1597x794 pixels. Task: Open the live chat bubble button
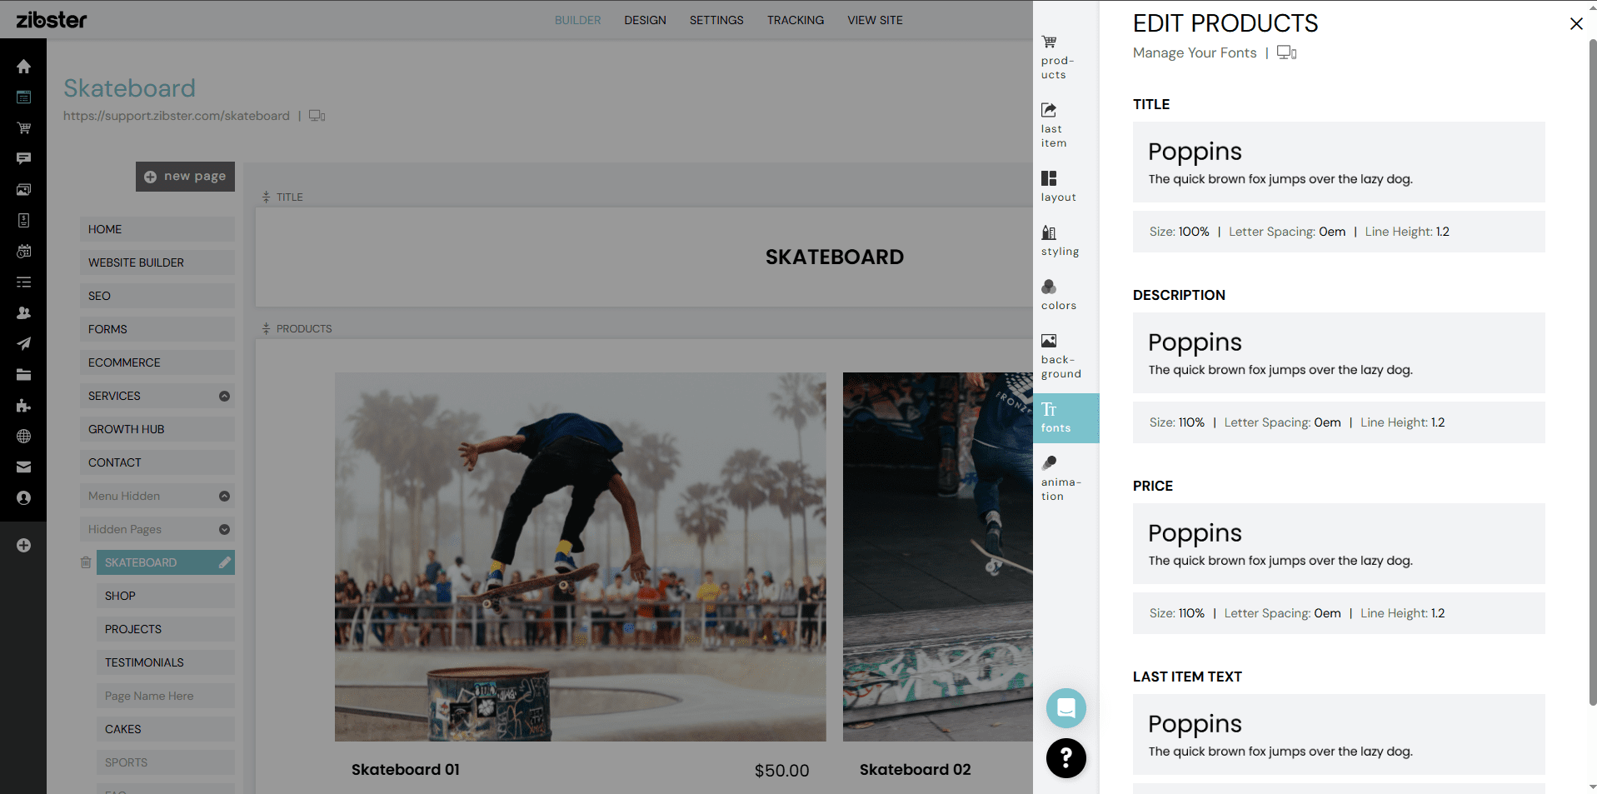1065,708
